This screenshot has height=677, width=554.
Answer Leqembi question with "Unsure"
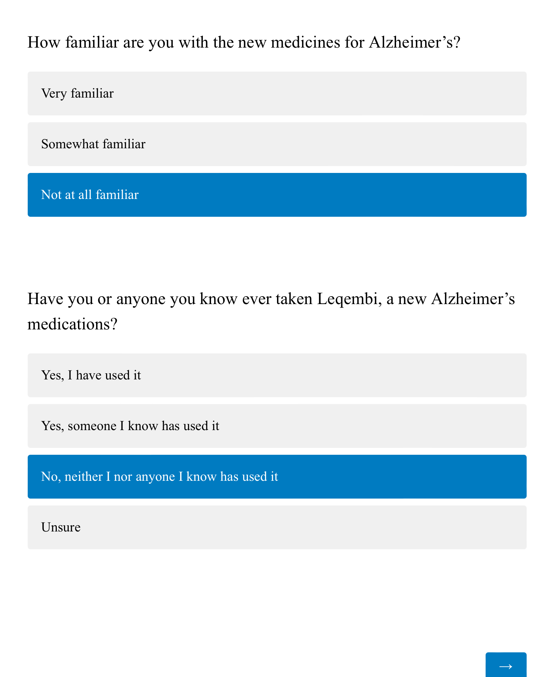(x=277, y=527)
